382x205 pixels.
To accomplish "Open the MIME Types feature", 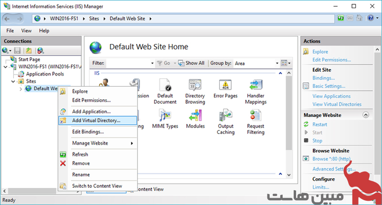I will 165,119.
